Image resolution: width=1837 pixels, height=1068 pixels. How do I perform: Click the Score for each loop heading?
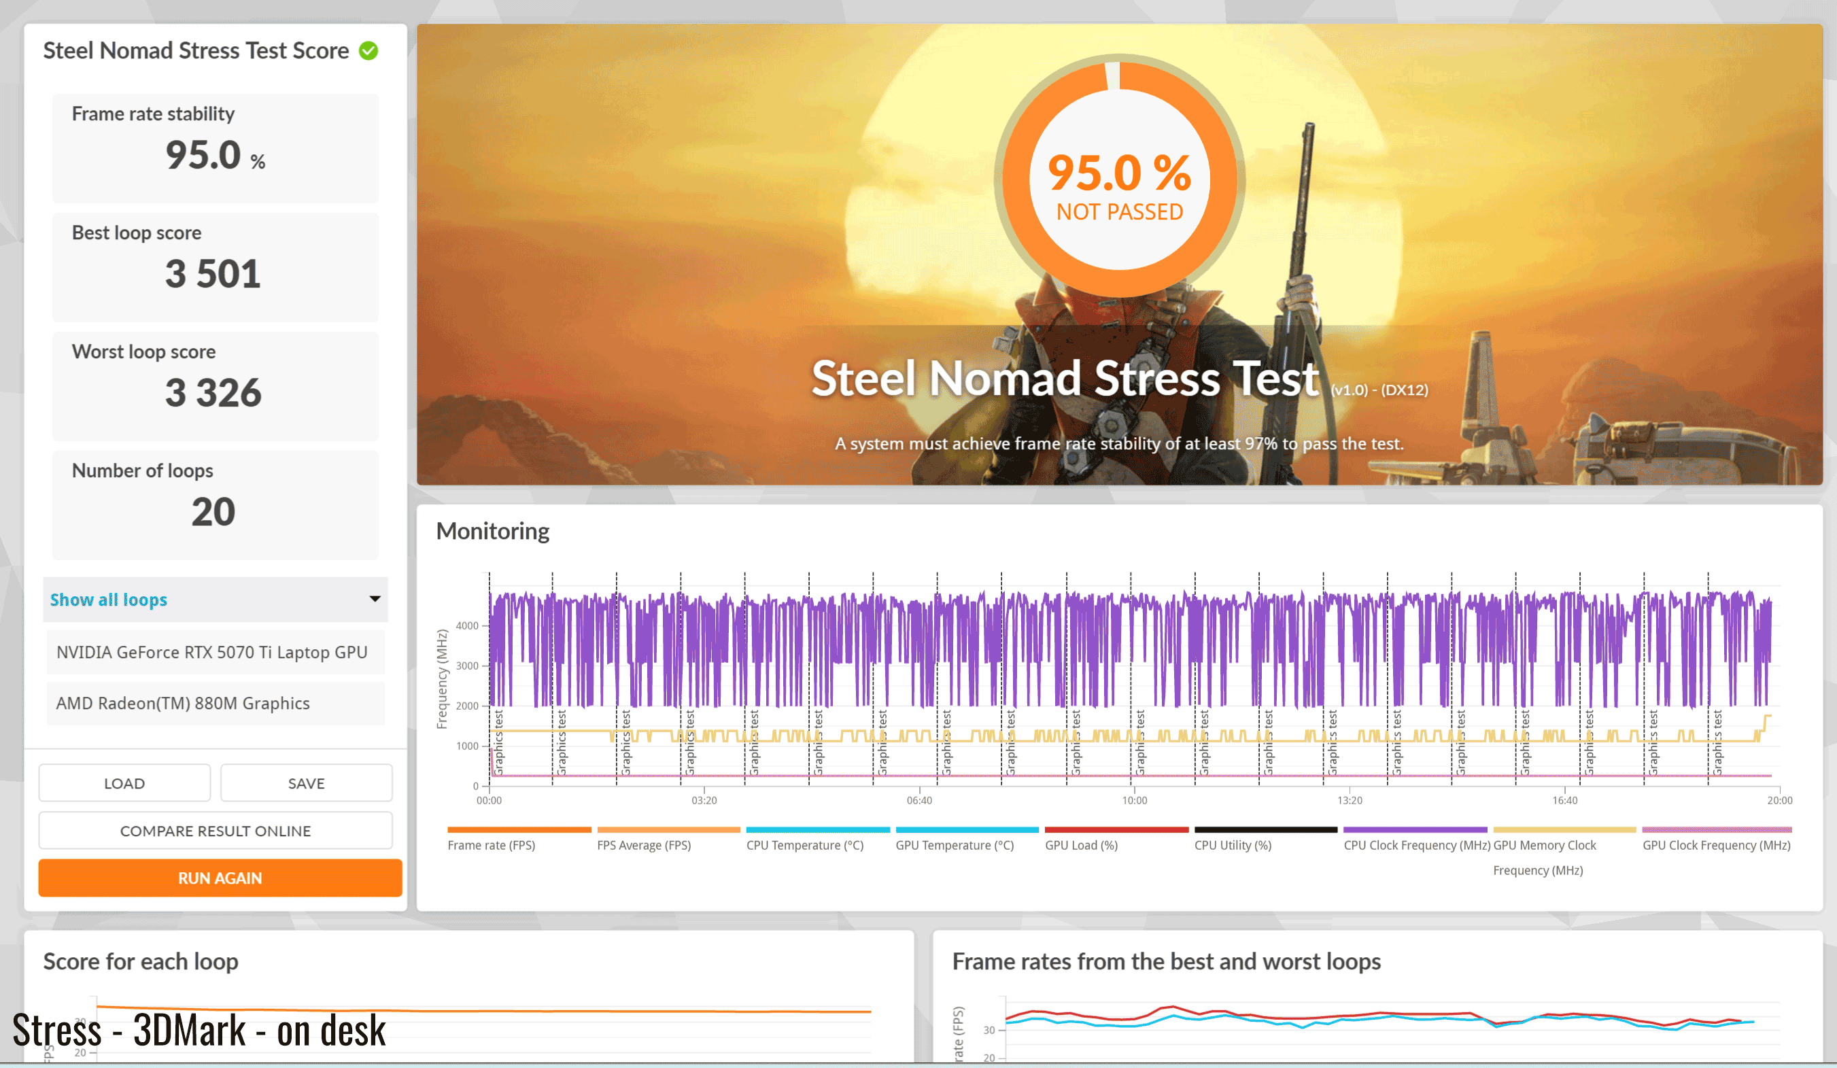141,961
